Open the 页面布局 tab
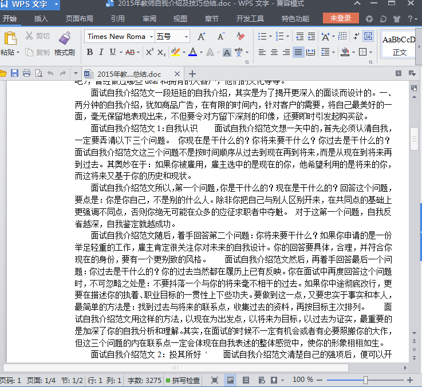Viewport: 422px width, 387px height. (80, 18)
